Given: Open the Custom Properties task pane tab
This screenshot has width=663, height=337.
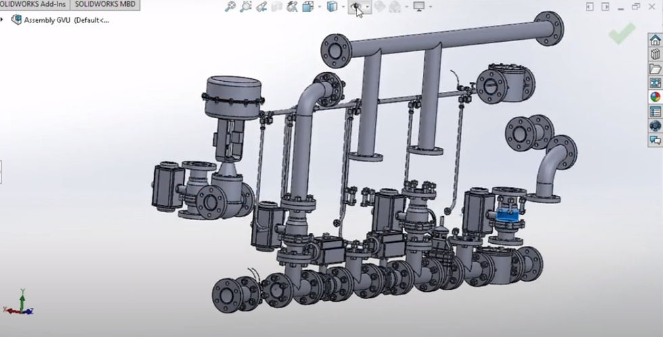Looking at the screenshot, I should 655,111.
